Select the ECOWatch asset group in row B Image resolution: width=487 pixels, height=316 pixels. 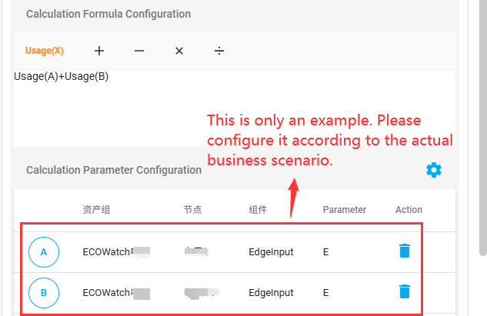[107, 292]
